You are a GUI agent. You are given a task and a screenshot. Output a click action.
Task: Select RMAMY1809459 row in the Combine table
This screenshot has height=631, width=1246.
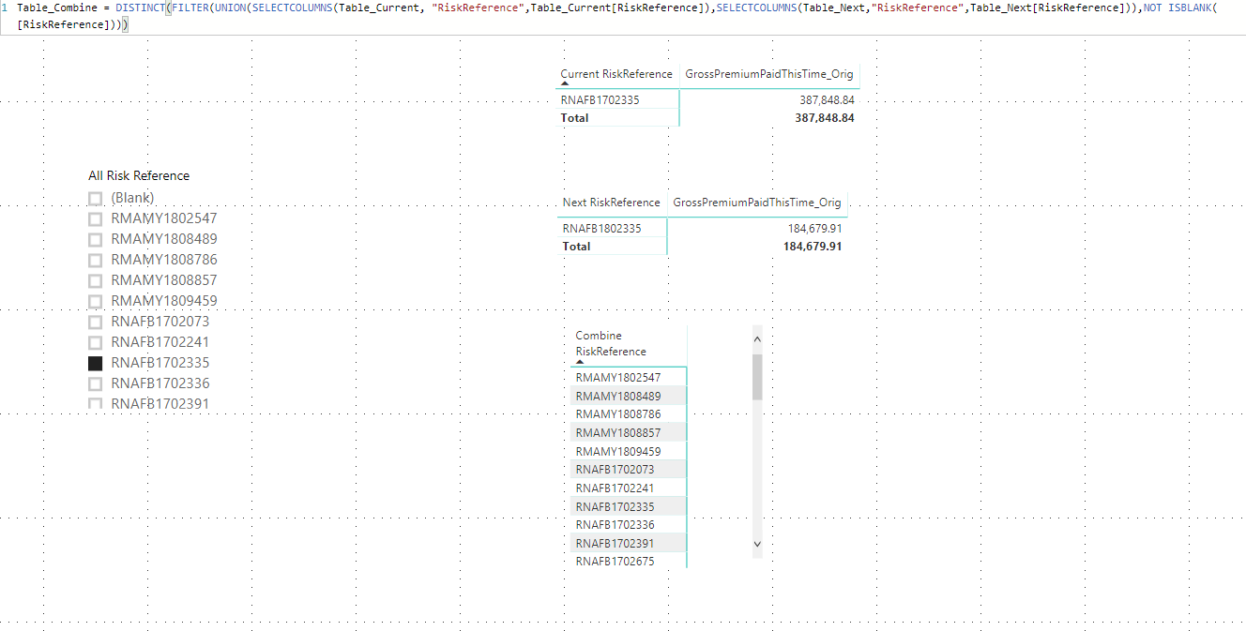(629, 451)
